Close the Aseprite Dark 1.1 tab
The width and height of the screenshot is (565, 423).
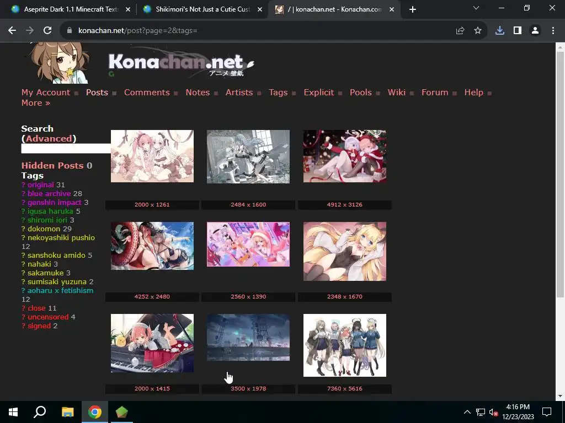tap(128, 10)
